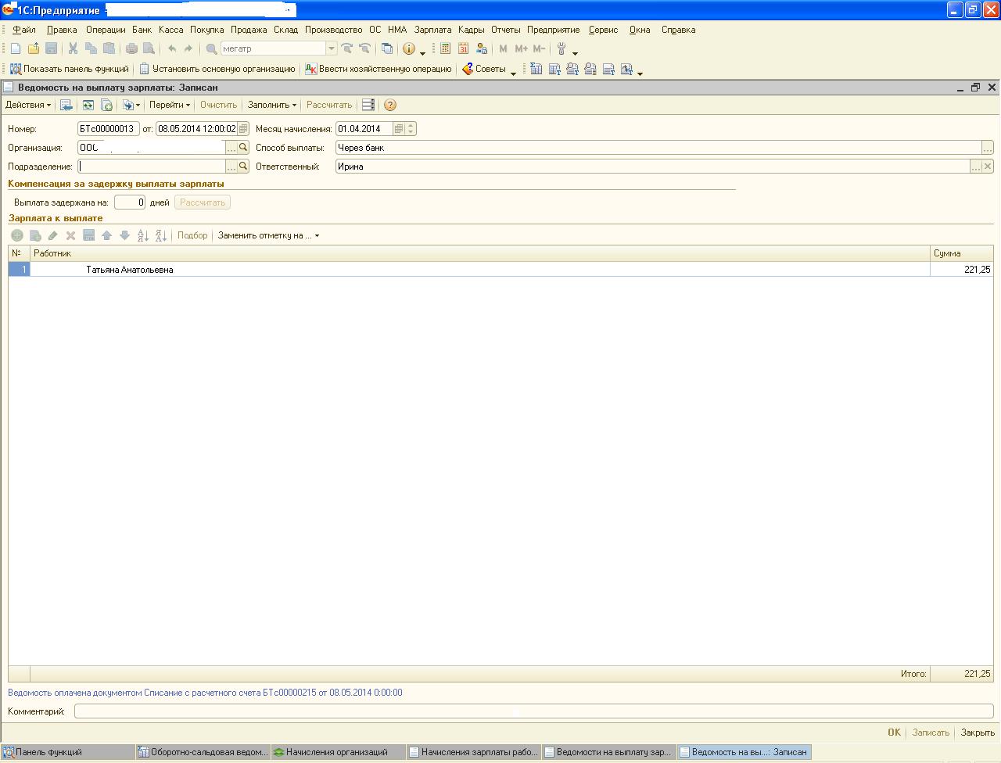Click the help question mark icon

click(390, 105)
